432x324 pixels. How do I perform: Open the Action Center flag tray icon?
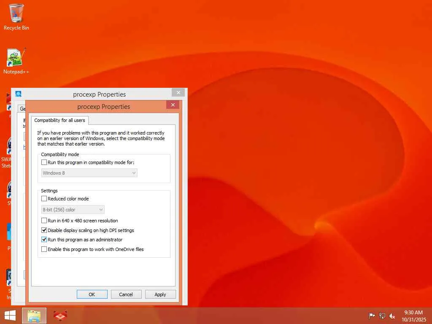(372, 316)
